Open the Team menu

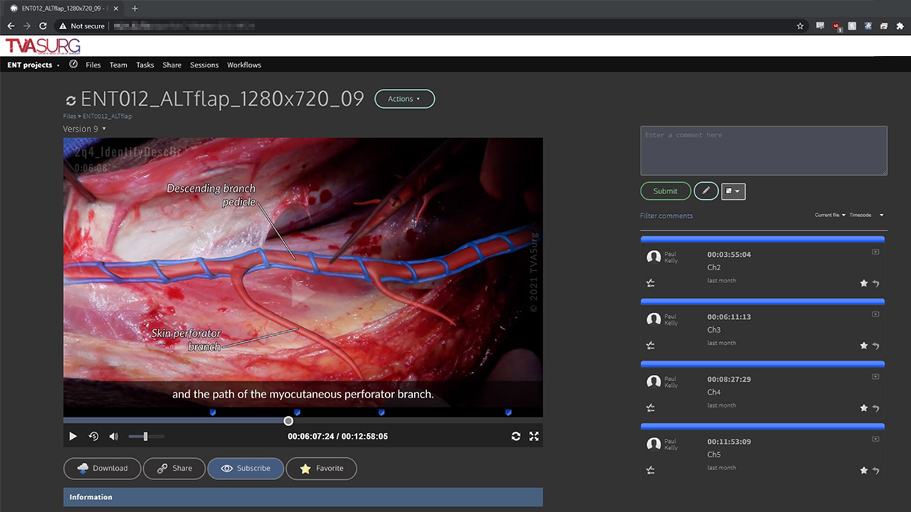coord(118,65)
